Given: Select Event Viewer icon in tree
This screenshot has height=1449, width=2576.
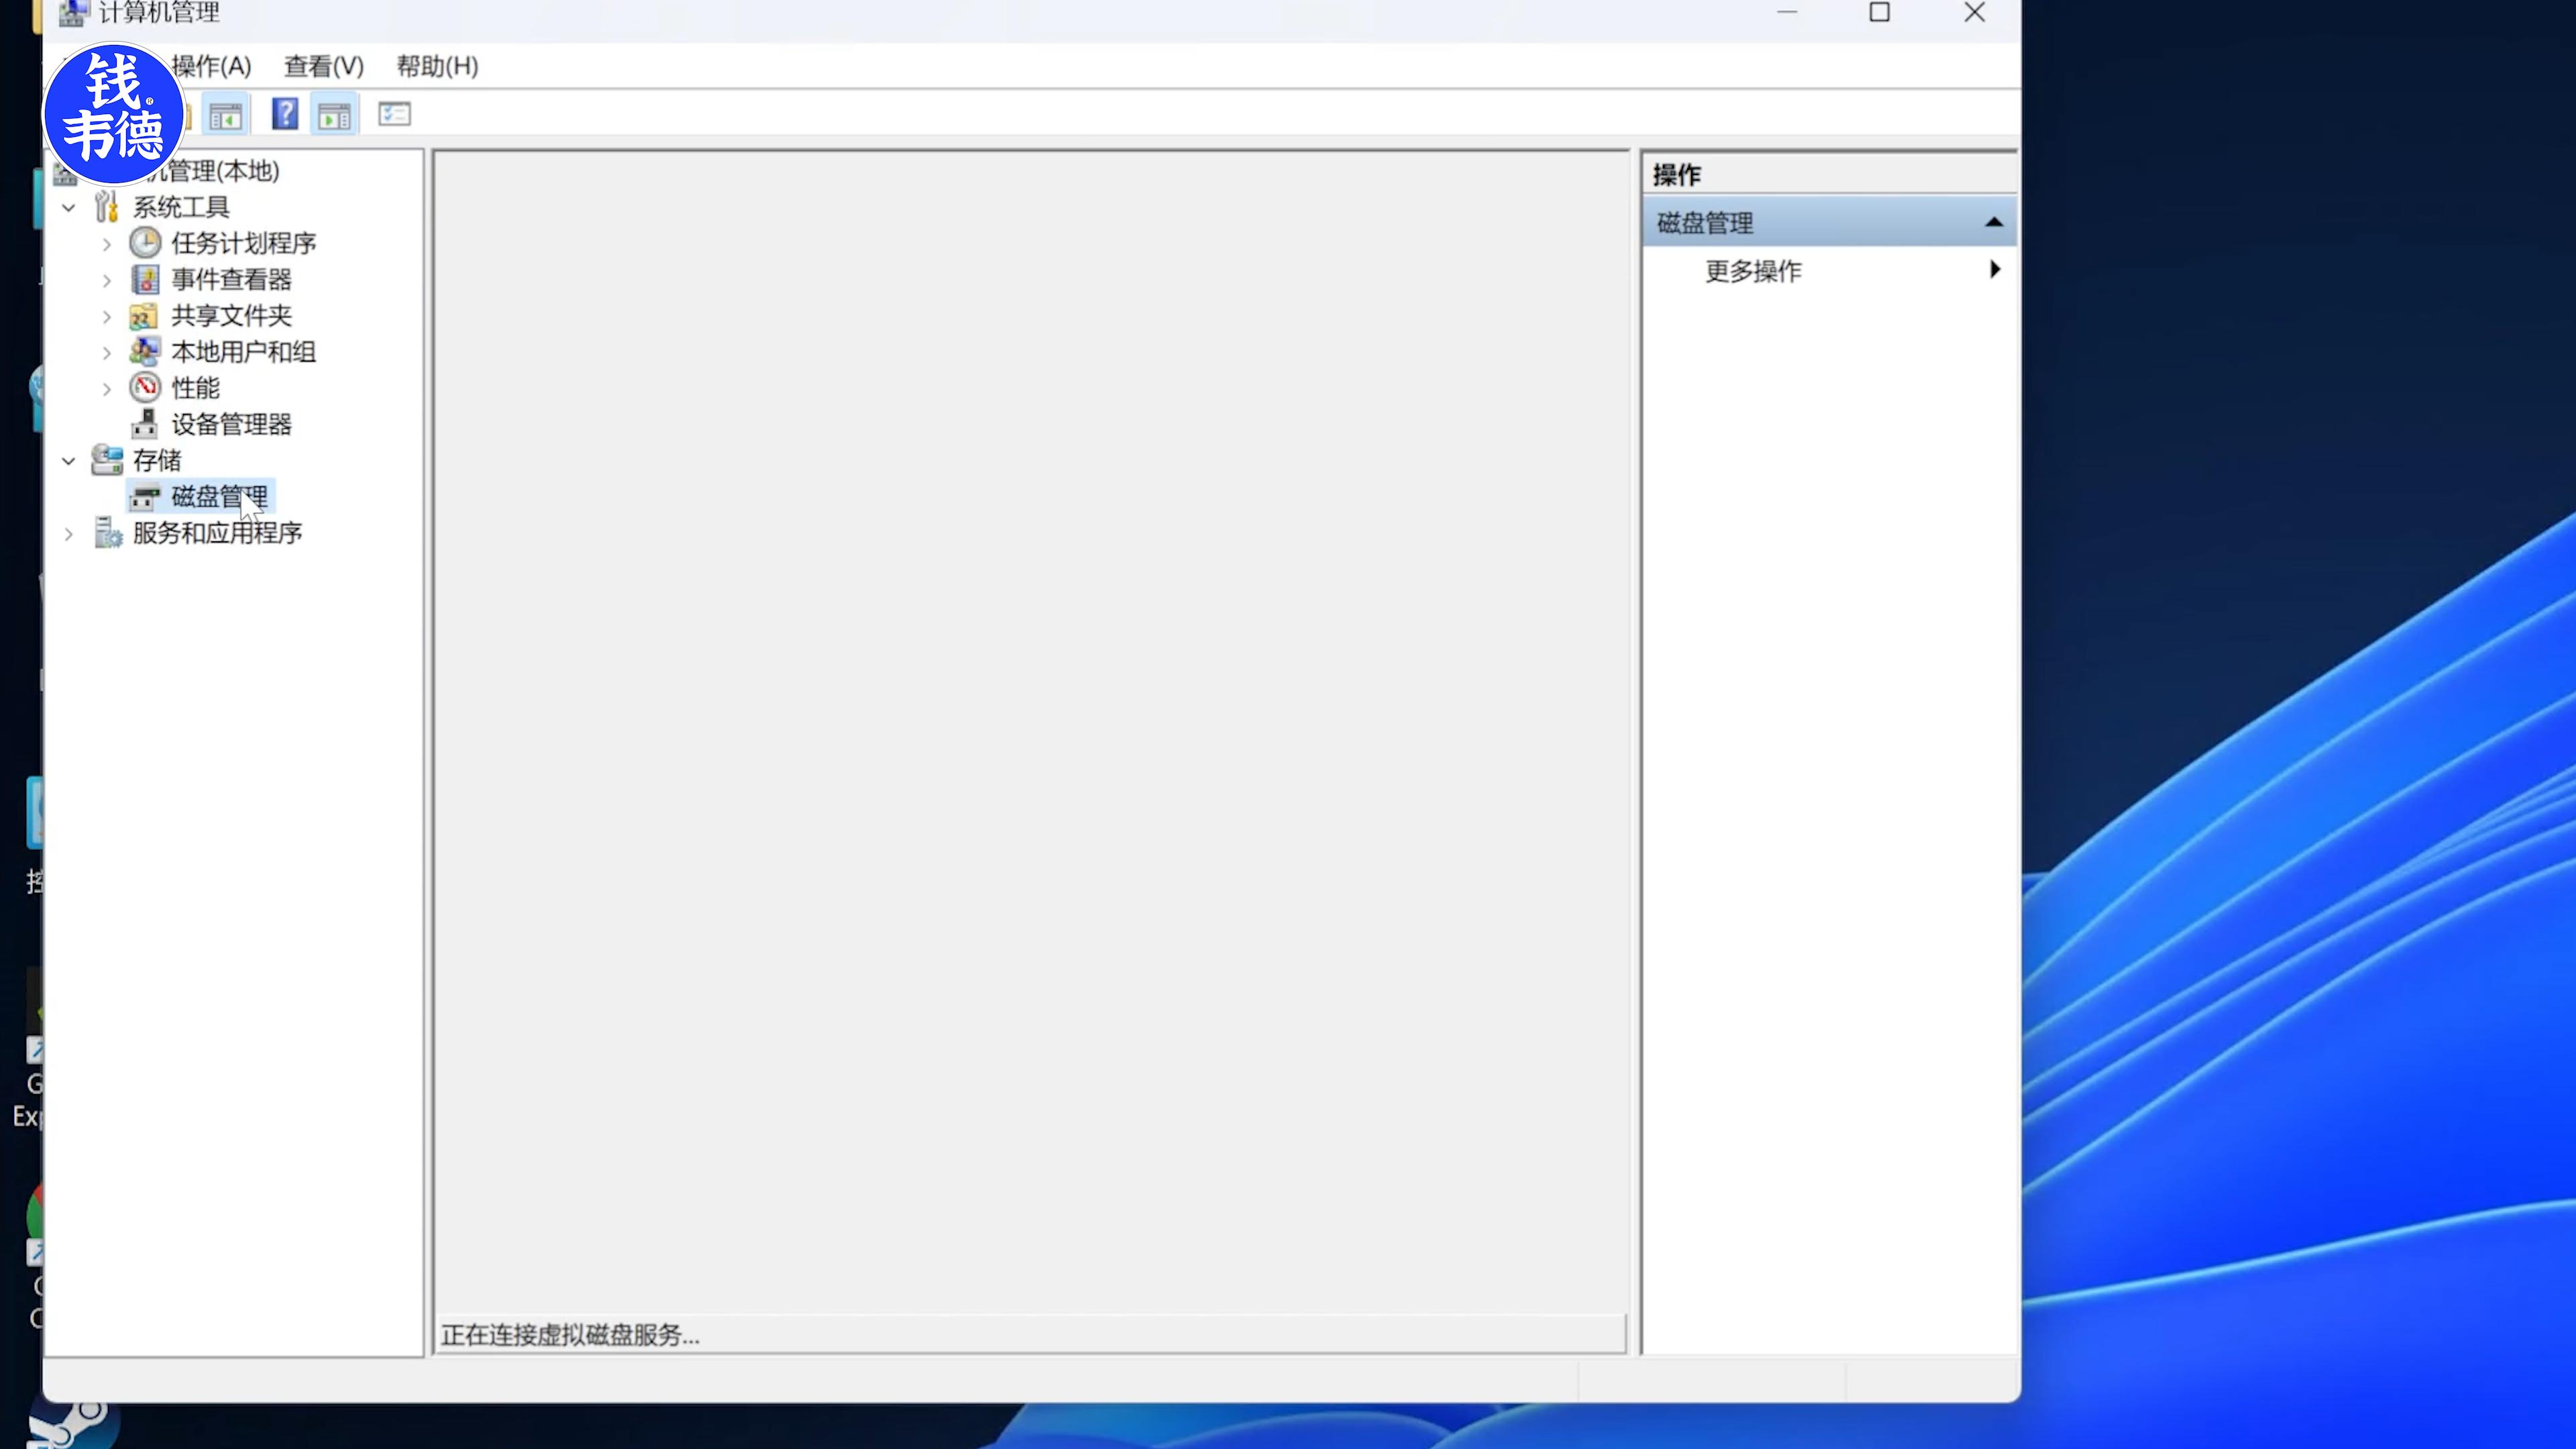Looking at the screenshot, I should pyautogui.click(x=146, y=279).
